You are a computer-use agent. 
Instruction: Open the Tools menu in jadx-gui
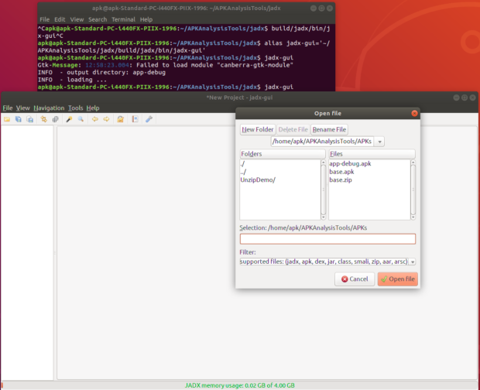(75, 108)
